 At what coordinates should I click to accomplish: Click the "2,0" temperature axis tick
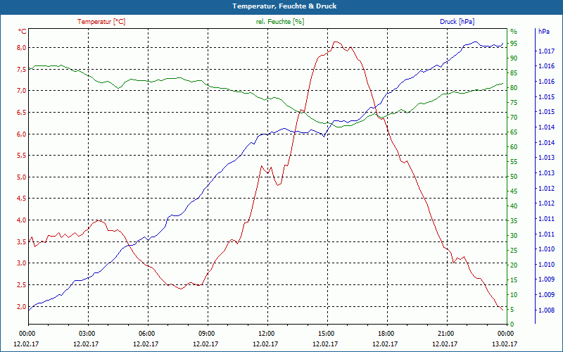pos(21,306)
